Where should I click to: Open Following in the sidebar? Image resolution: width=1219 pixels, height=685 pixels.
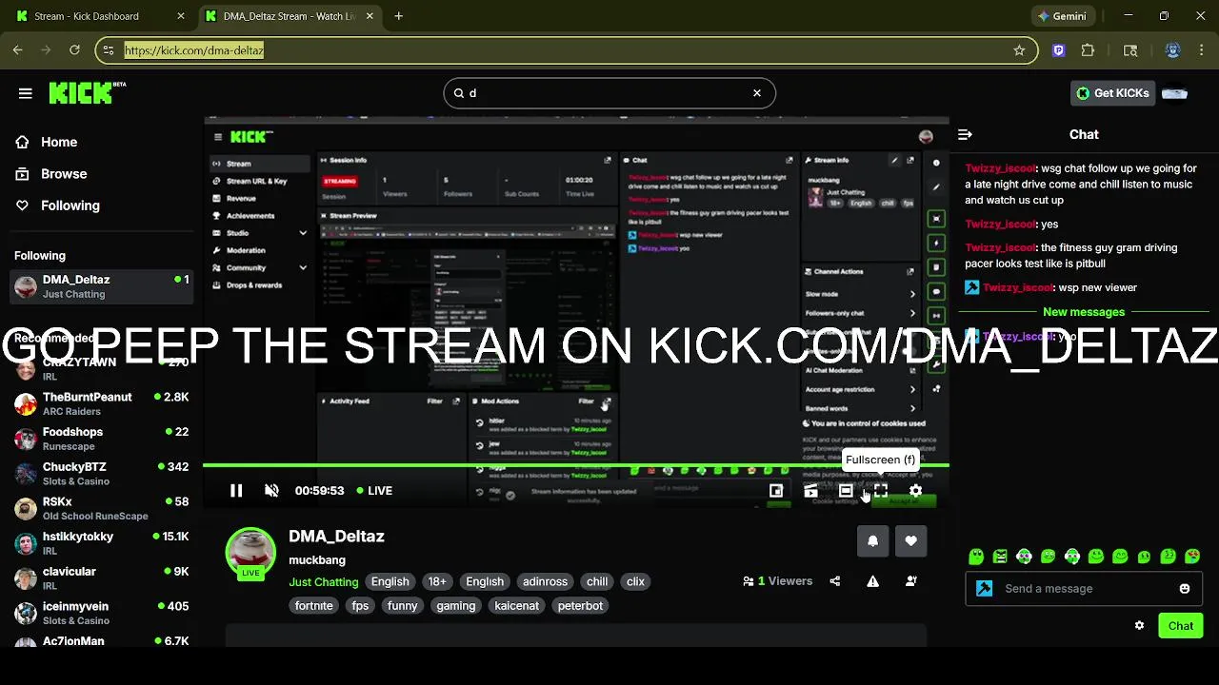(70, 205)
